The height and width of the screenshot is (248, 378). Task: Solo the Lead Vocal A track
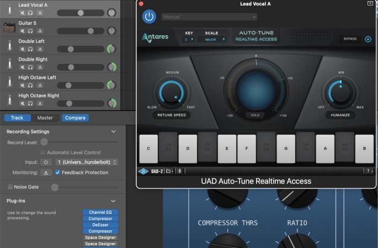30,13
